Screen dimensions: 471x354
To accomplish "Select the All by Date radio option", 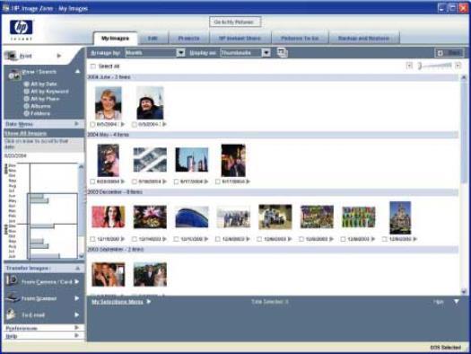I will pos(26,84).
